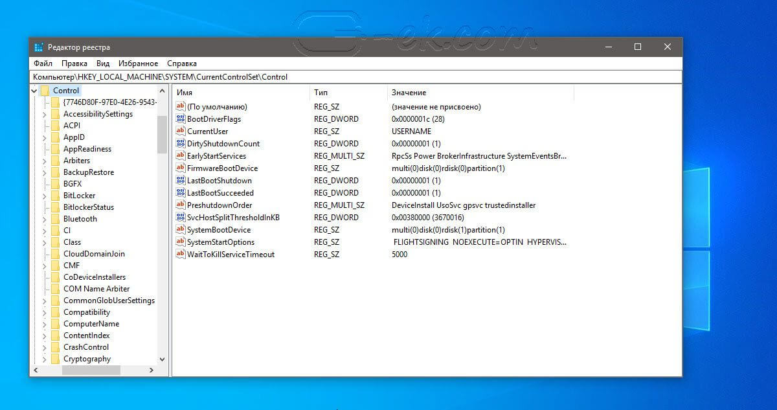Expand the CommonGlobUserSettings key
Image resolution: width=777 pixels, height=410 pixels.
click(x=45, y=301)
